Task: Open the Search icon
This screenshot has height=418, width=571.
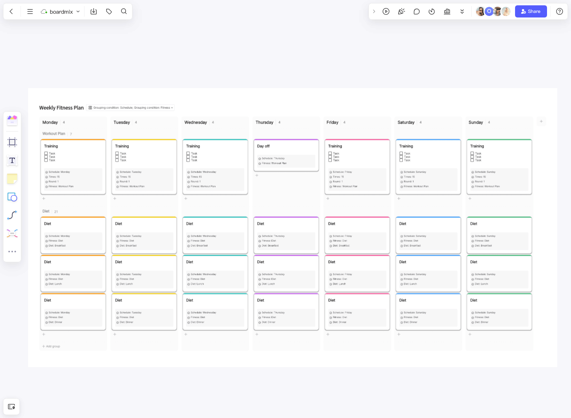Action: pyautogui.click(x=124, y=11)
